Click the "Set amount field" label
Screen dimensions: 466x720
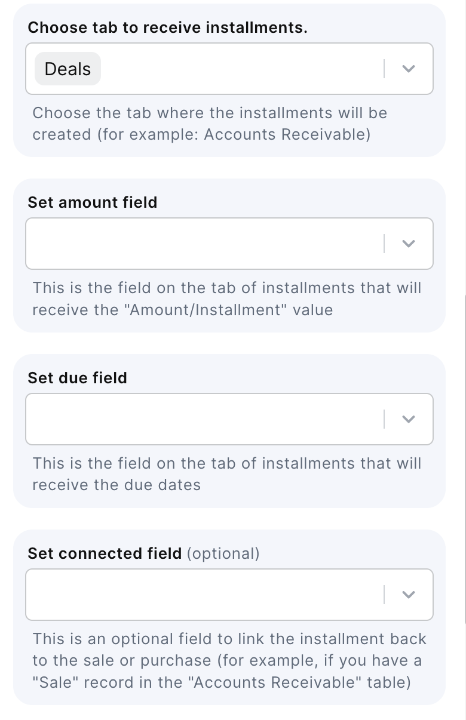[x=93, y=202]
